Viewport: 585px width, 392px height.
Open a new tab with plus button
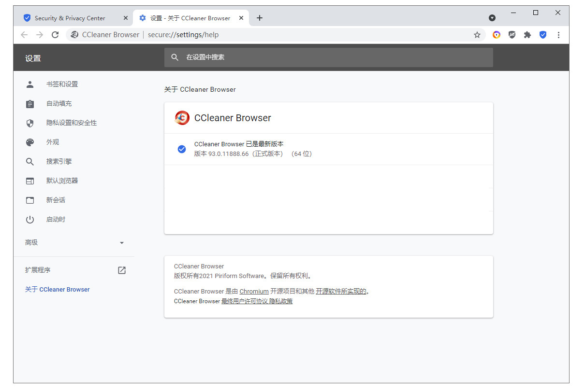(x=260, y=18)
